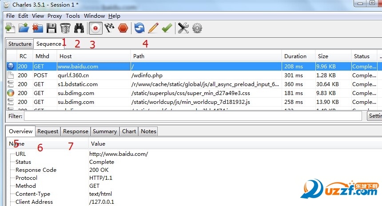The height and width of the screenshot is (206, 382).
Task: Click the document icon of the qurl.f.360.cn row
Action: [11, 75]
